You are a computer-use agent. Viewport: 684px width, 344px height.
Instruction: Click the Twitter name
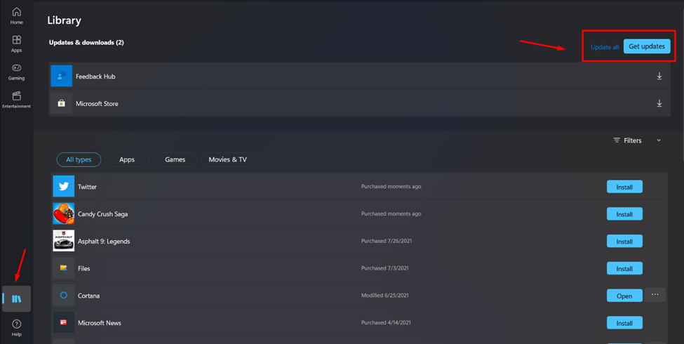(87, 187)
